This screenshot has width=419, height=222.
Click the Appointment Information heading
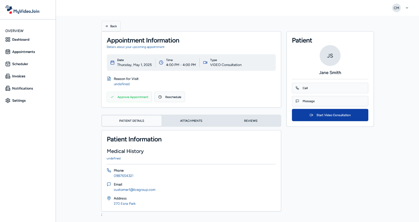coord(143,40)
